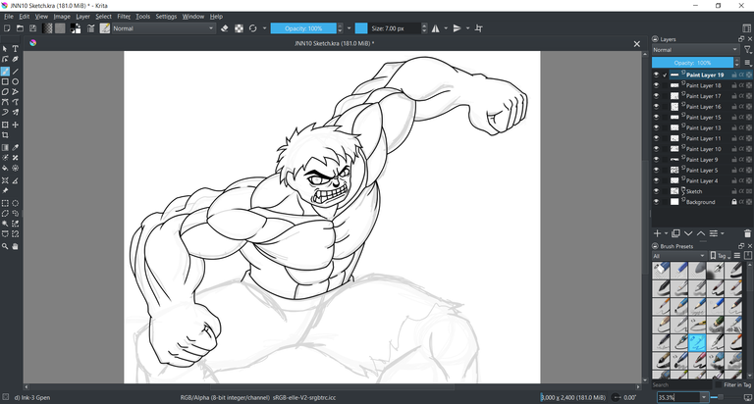Image resolution: width=754 pixels, height=404 pixels.
Task: Open the Tag button menu in Brush Presets
Action: tap(721, 256)
